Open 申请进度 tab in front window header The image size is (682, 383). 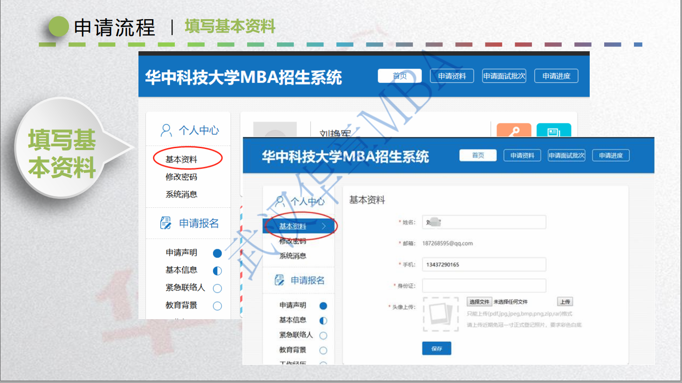click(611, 155)
